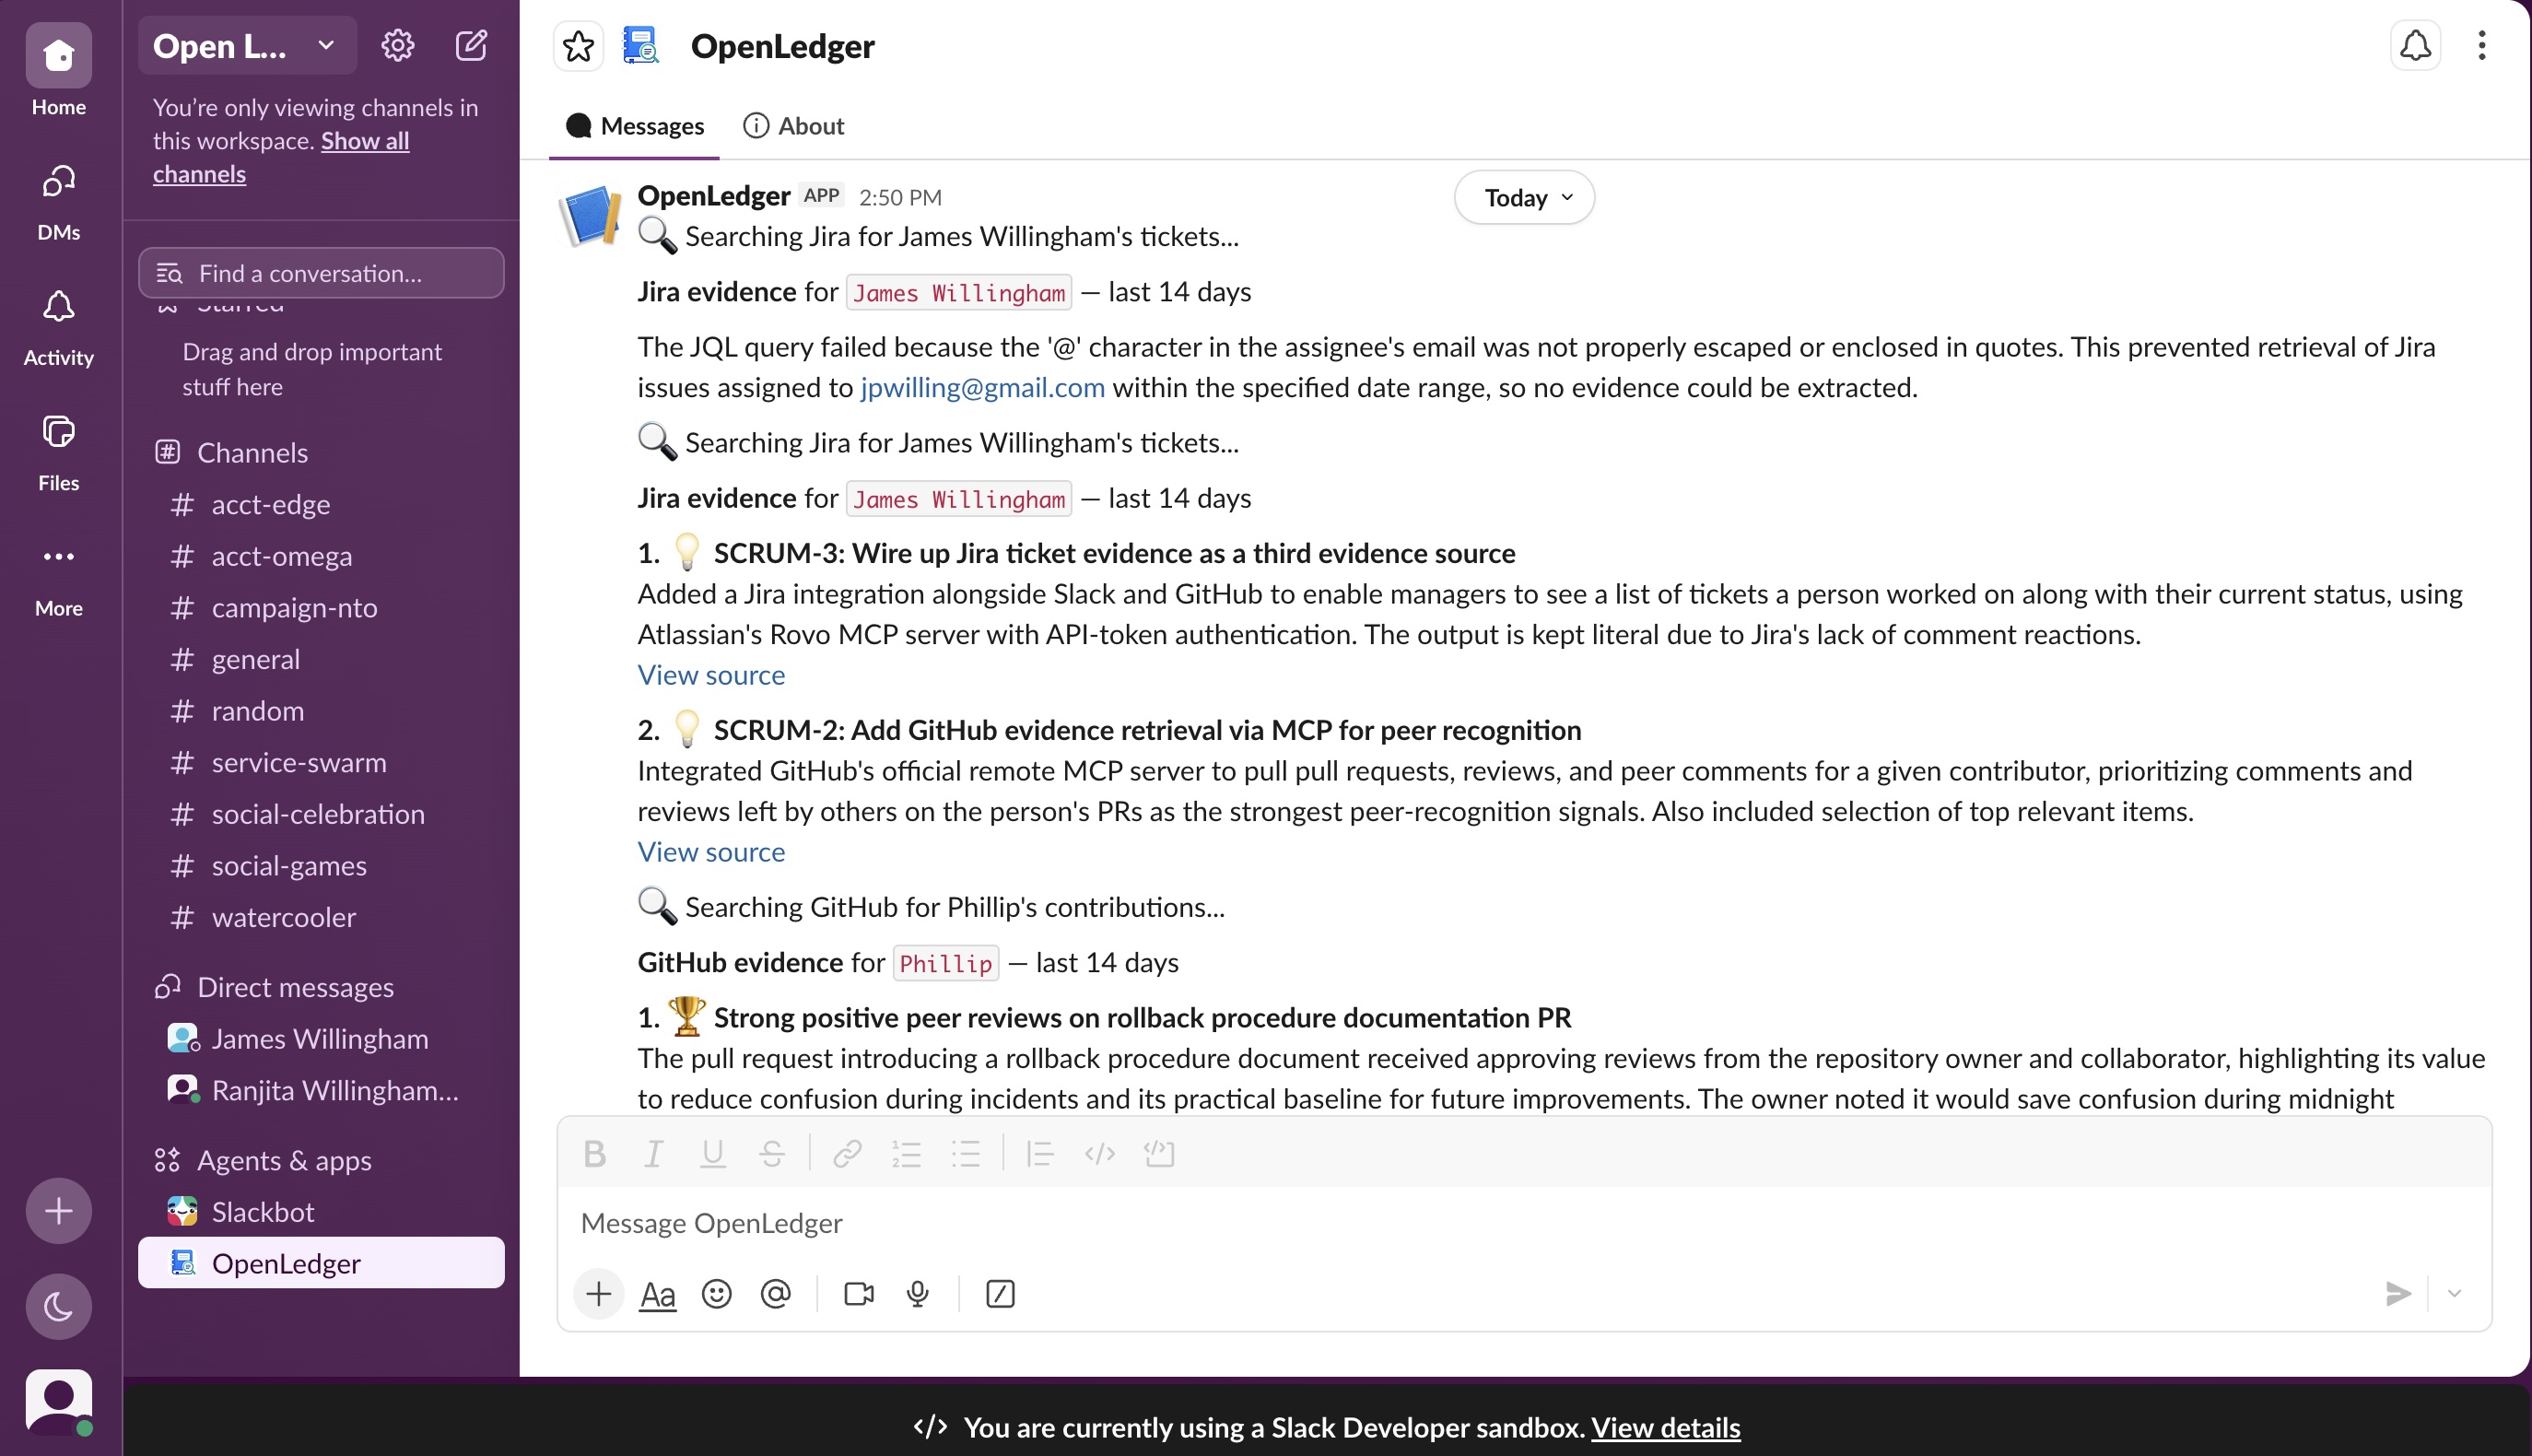The image size is (2532, 1456).
Task: Open the random channel
Action: [321, 711]
